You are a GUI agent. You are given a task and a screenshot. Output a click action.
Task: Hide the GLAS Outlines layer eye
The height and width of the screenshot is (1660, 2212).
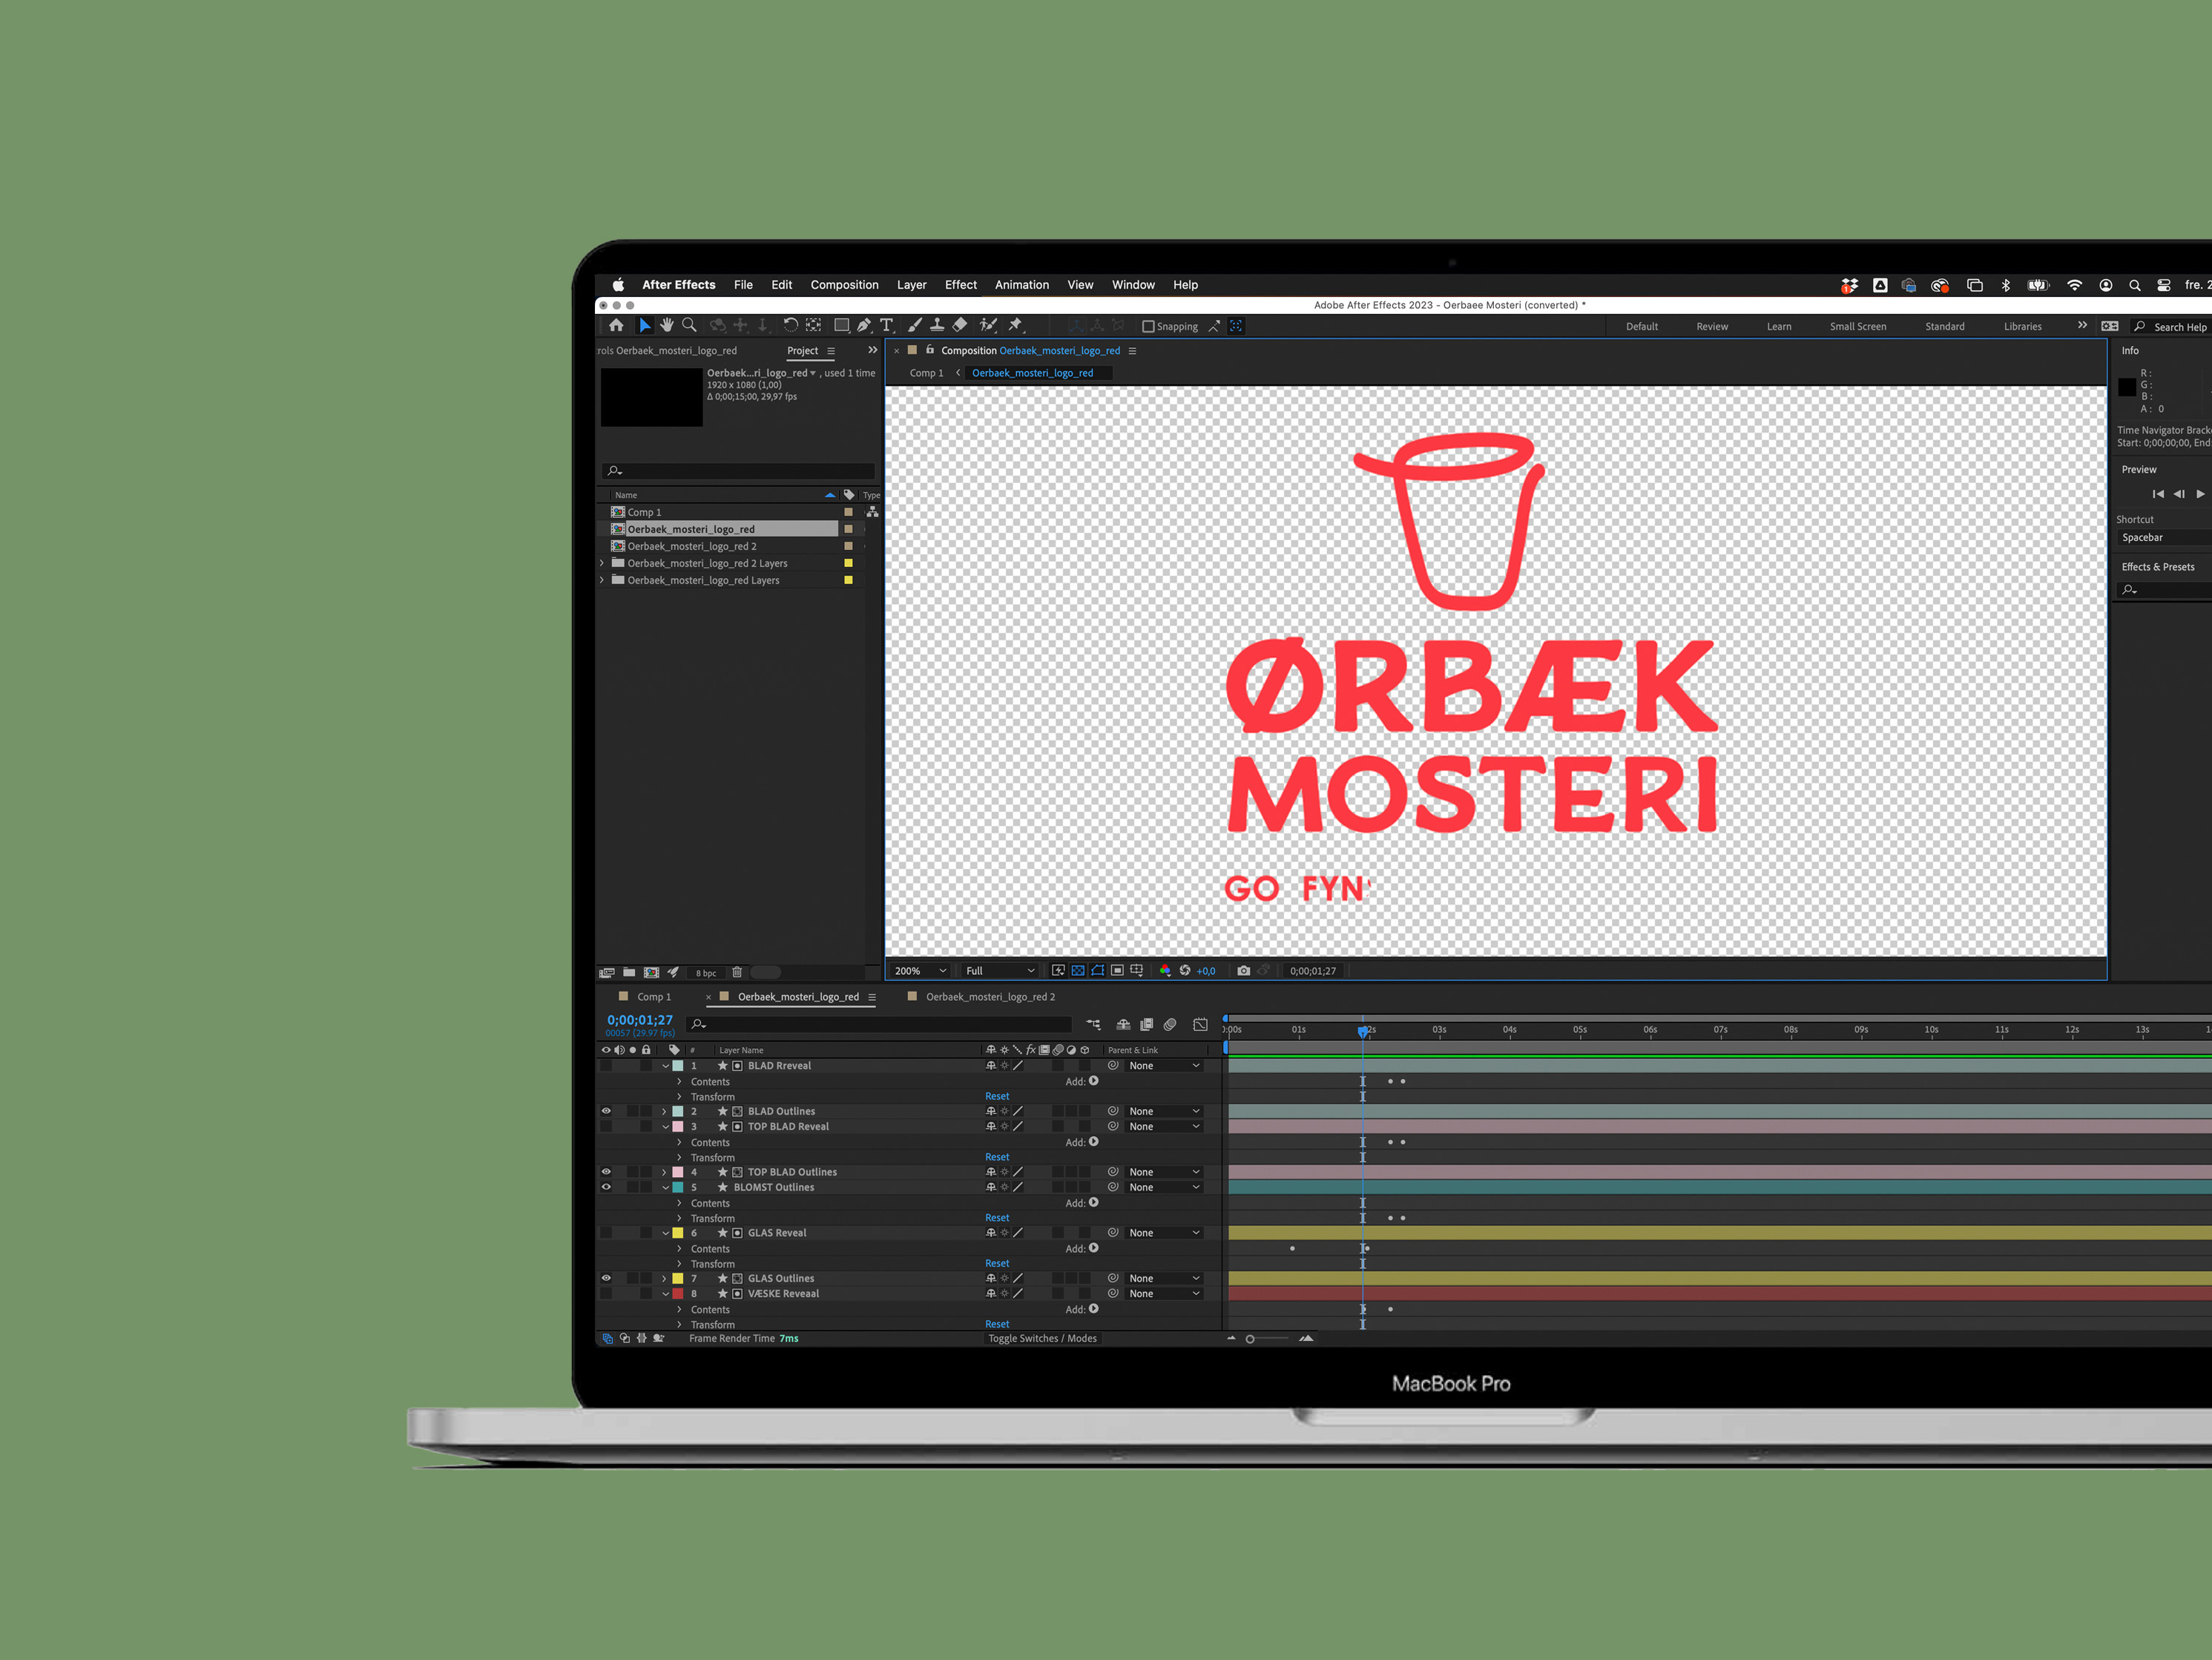606,1278
